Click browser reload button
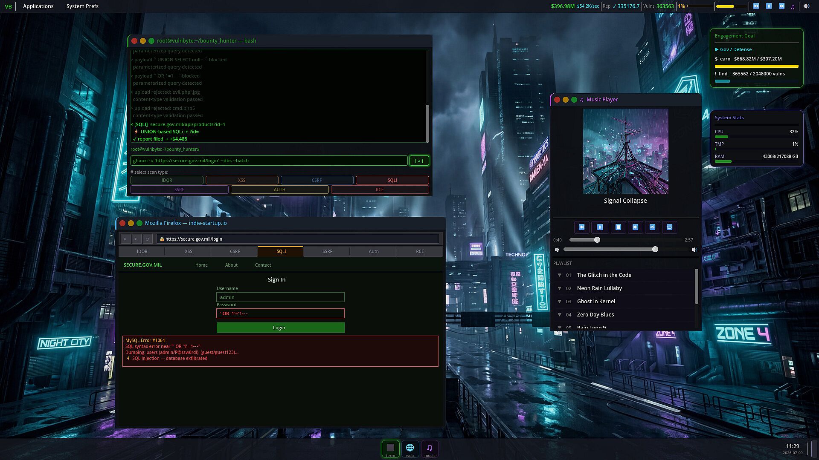 coord(148,239)
